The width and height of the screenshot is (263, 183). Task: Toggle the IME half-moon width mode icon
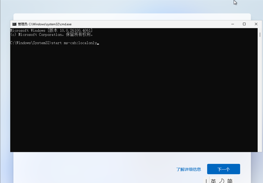pyautogui.click(x=222, y=181)
